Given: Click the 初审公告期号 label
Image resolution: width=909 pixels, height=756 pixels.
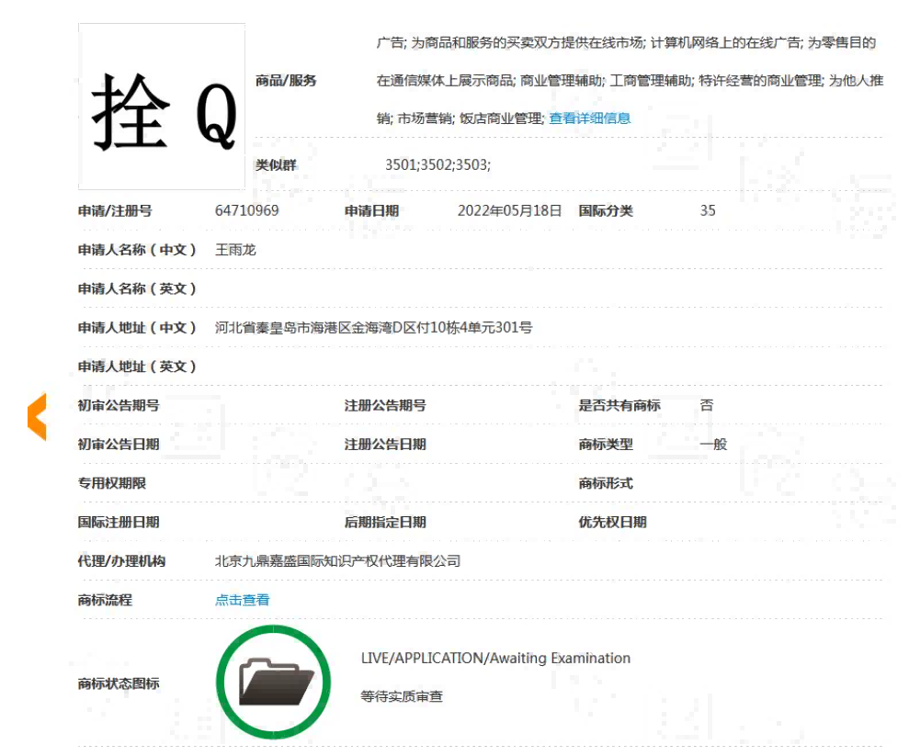Looking at the screenshot, I should (119, 405).
